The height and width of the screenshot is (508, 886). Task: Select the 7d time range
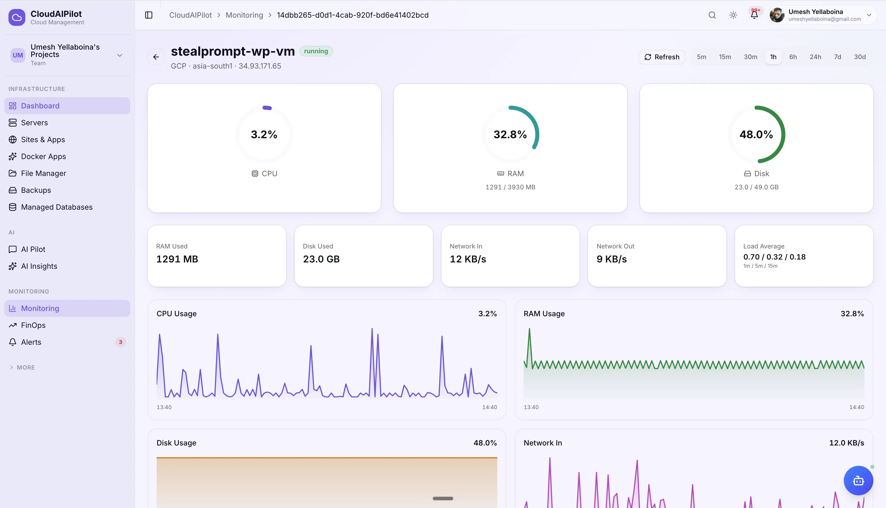click(837, 57)
